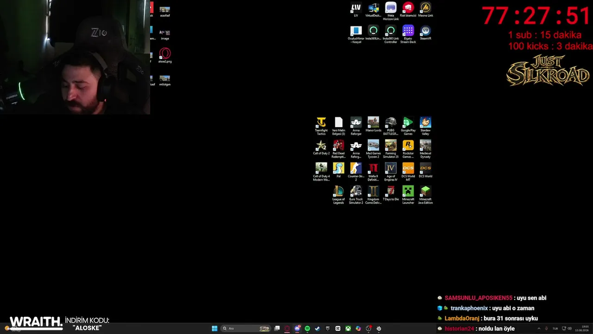Select the Farming Simulator 25 shortcut
This screenshot has width=593, height=334.
(x=391, y=149)
